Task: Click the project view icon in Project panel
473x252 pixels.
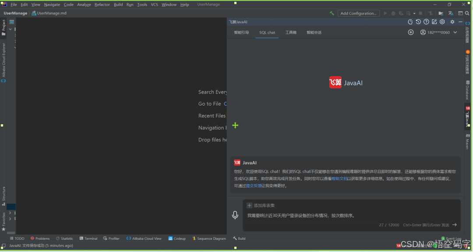Action: pos(12,22)
